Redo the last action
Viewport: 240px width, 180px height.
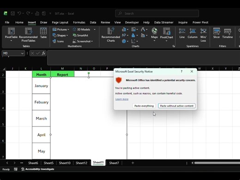pos(28,13)
